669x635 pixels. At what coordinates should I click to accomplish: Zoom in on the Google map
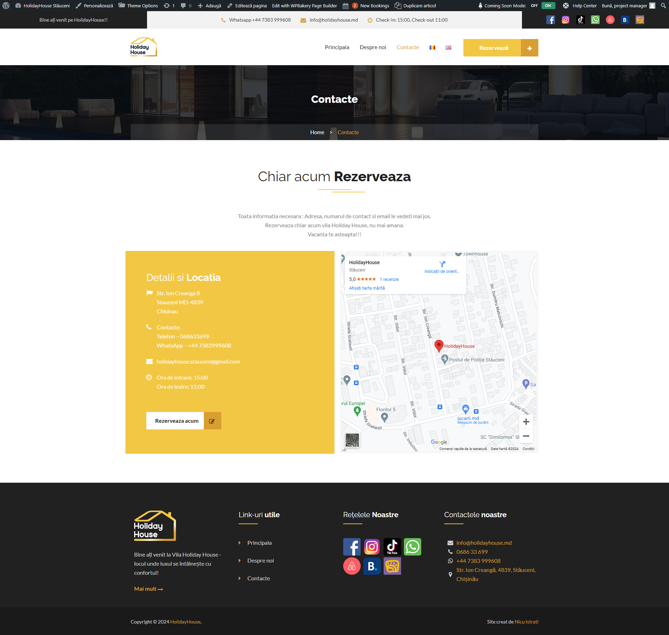coord(526,422)
